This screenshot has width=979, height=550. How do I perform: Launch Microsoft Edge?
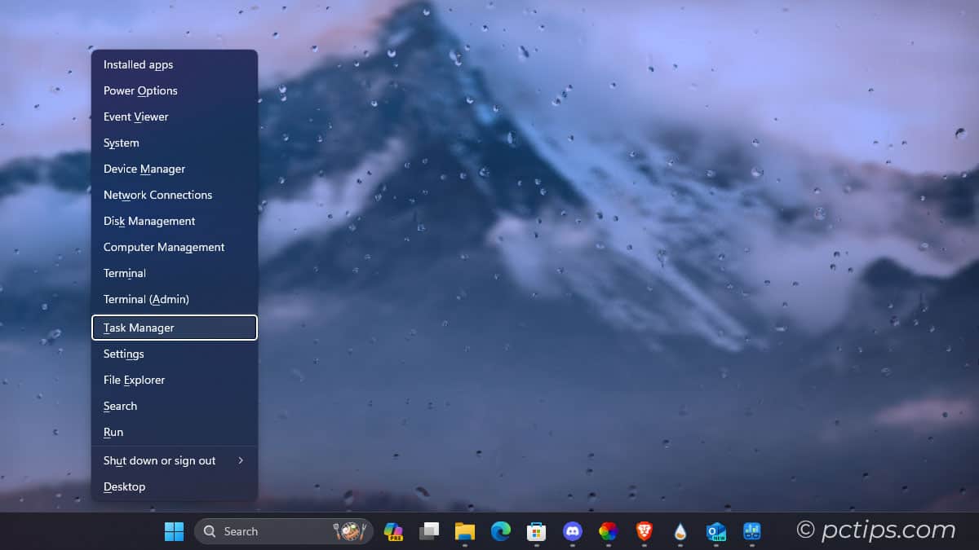[500, 531]
